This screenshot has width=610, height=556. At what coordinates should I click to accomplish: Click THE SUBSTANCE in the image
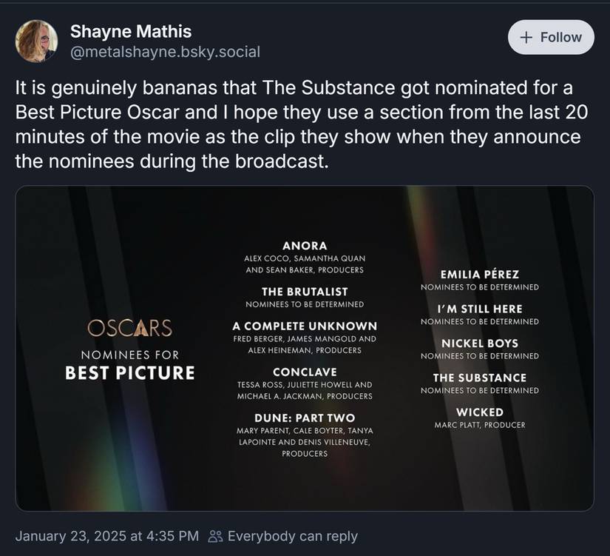click(479, 378)
